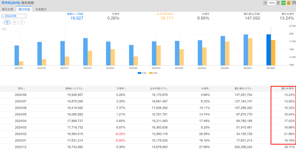Click the red -6.05% monthly growth cell

coord(120,134)
